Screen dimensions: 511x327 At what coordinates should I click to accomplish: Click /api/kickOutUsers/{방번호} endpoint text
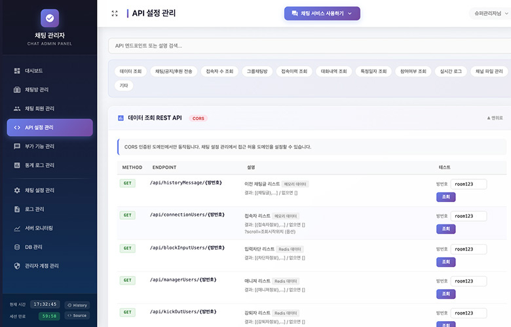[183, 312]
